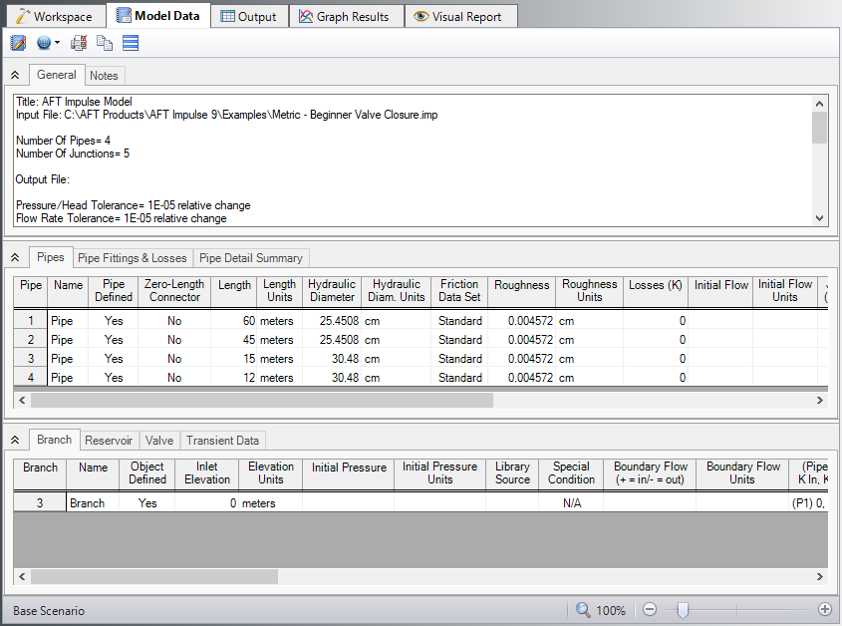Screen dimensions: 842x626
Task: Click the Hydraulic Diameter column header
Action: coord(332,290)
